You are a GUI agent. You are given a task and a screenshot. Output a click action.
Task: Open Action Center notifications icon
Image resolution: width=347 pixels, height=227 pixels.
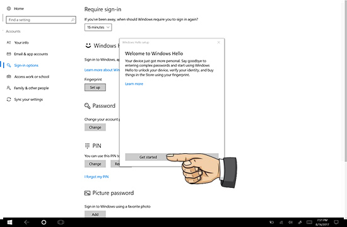(x=336, y=222)
